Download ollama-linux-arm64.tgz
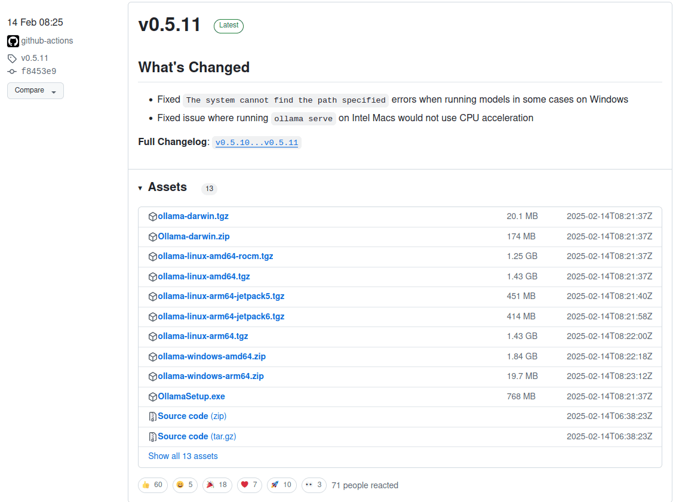676x502 pixels. coord(203,337)
